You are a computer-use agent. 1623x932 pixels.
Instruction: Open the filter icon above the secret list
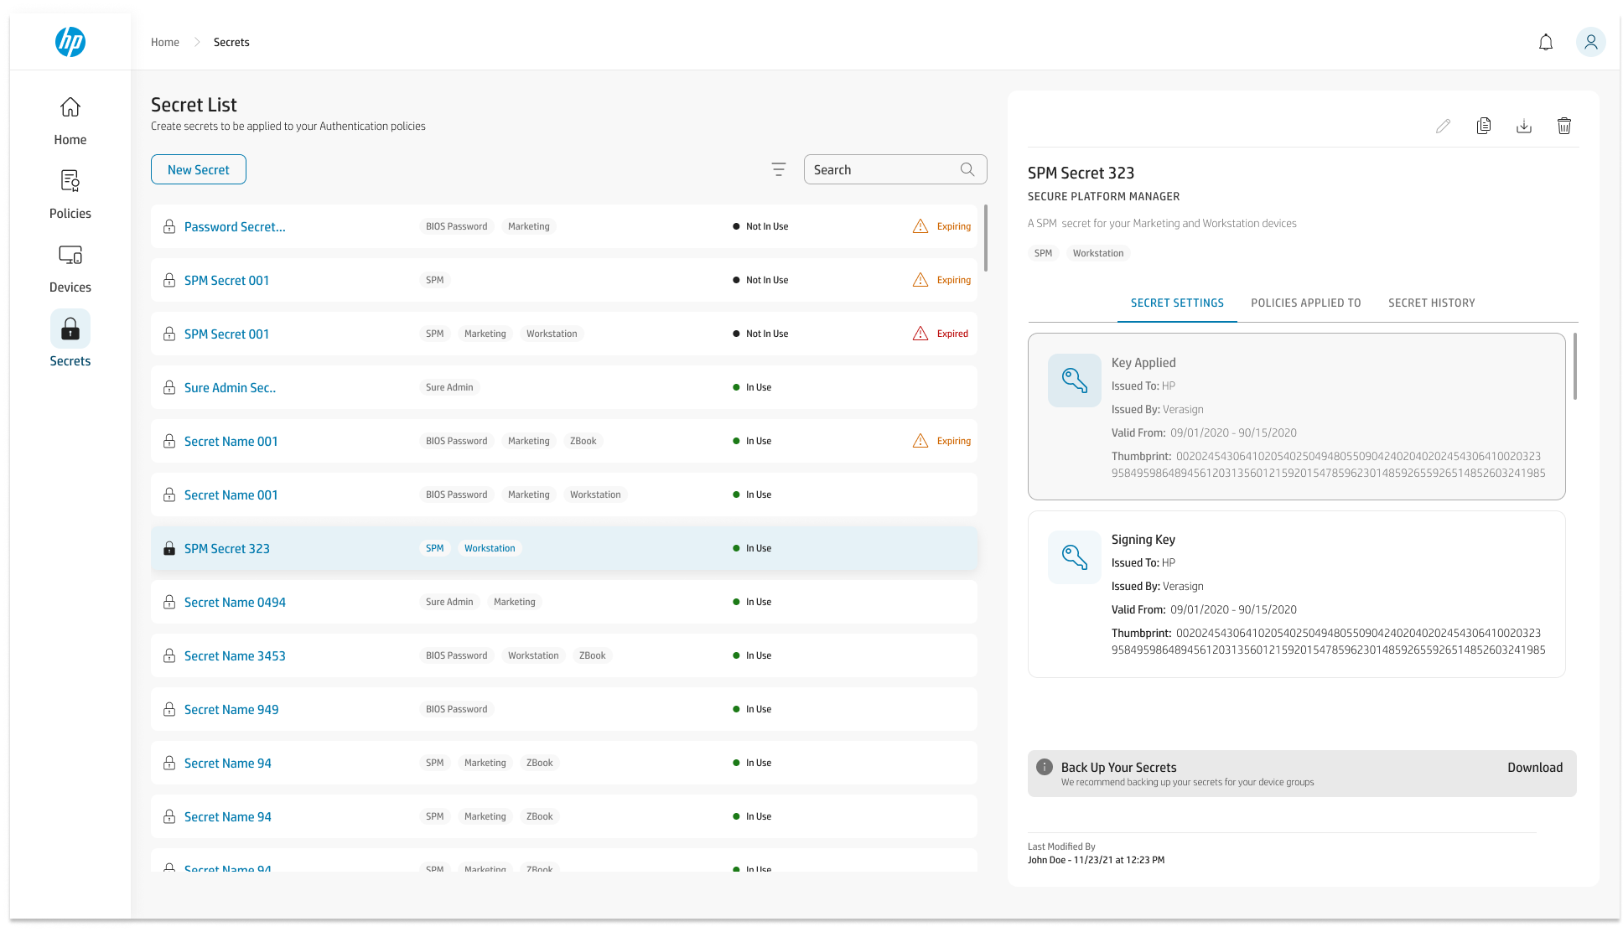pyautogui.click(x=779, y=168)
